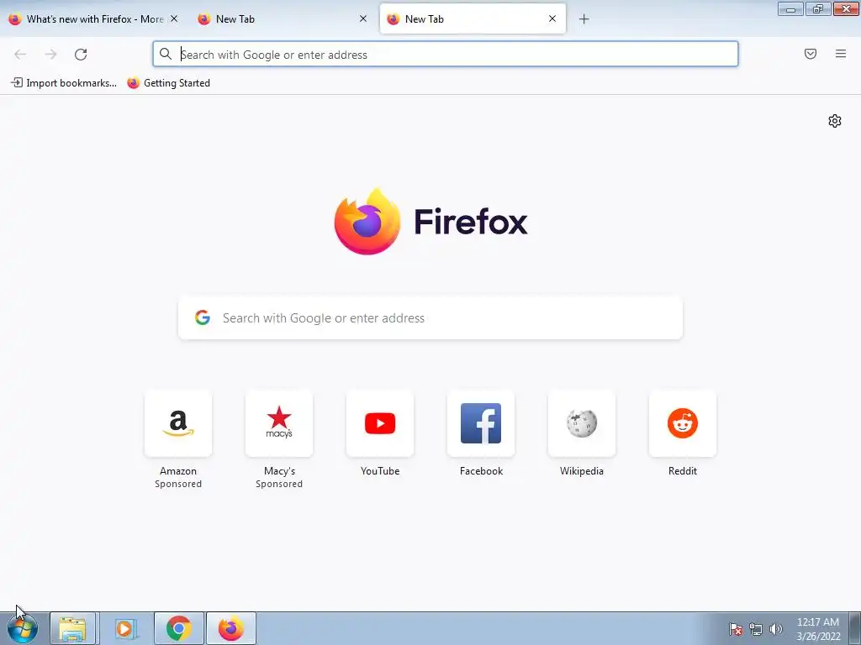
Task: Open File Explorer from taskbar
Action: point(72,628)
